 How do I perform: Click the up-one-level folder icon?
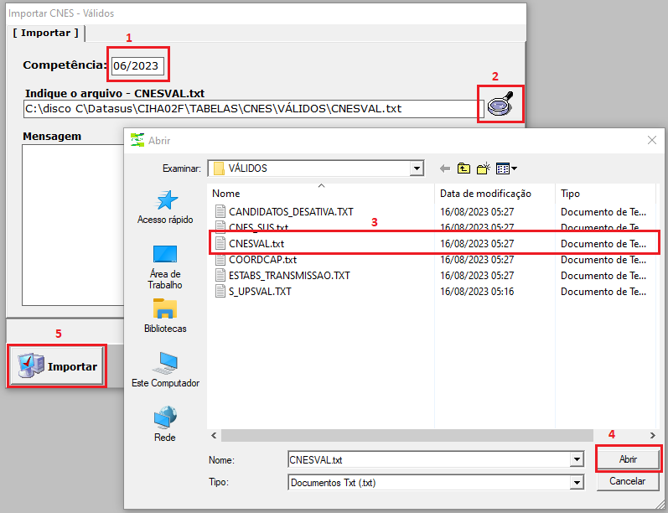coord(463,168)
